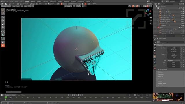Open the viewport Add menu
This screenshot has height=104, width=185.
click(x=22, y=6)
